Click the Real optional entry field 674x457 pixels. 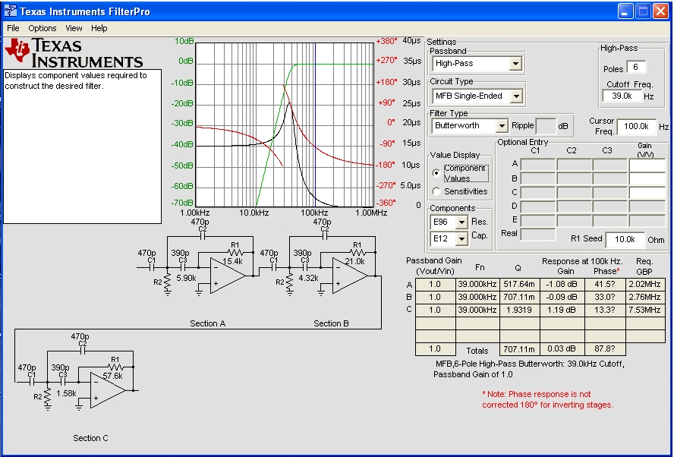coord(538,235)
